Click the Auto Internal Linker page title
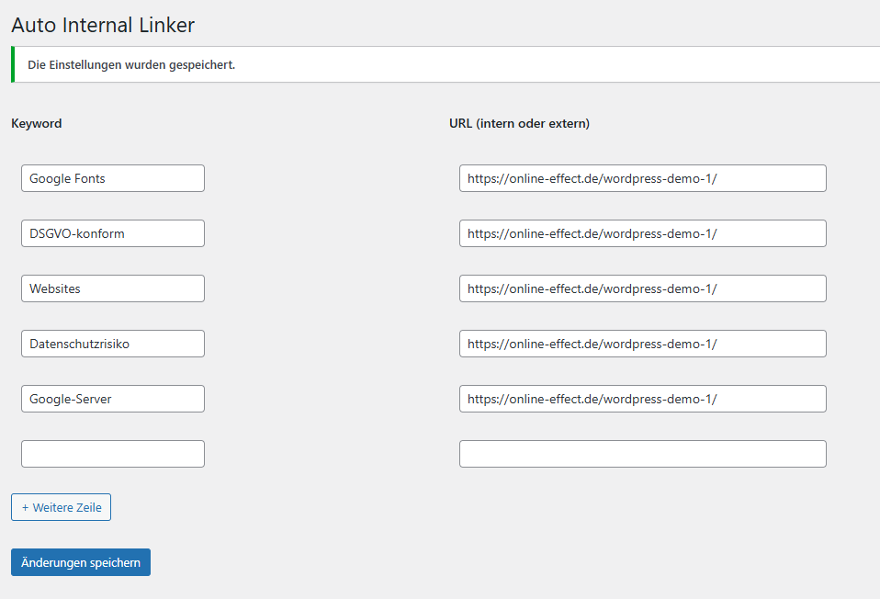Image resolution: width=880 pixels, height=599 pixels. (103, 25)
